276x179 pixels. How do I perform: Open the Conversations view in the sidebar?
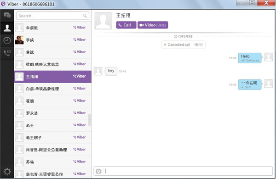click(x=7, y=16)
